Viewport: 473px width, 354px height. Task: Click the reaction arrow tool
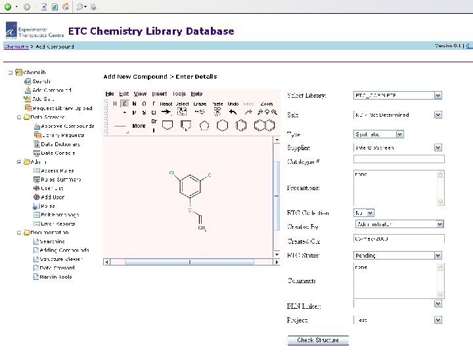pyautogui.click(x=166, y=112)
